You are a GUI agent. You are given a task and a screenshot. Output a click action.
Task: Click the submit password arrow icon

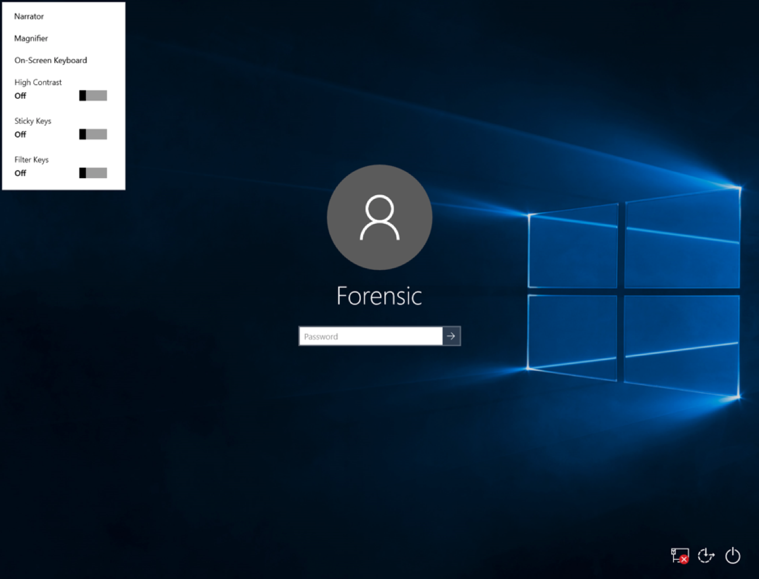[451, 336]
